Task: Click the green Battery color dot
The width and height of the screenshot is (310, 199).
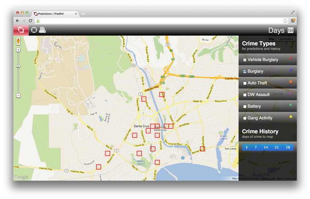Action: (x=291, y=105)
